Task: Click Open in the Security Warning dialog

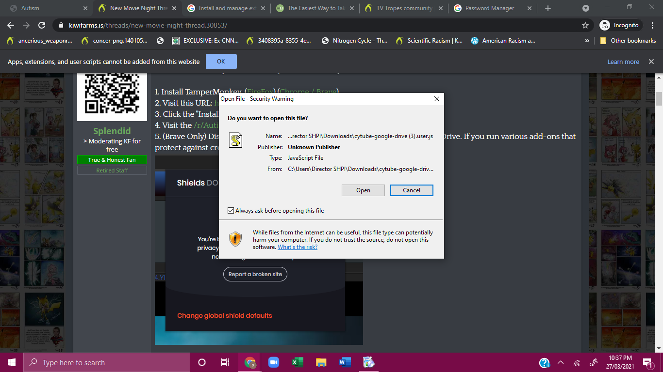Action: coord(363,190)
